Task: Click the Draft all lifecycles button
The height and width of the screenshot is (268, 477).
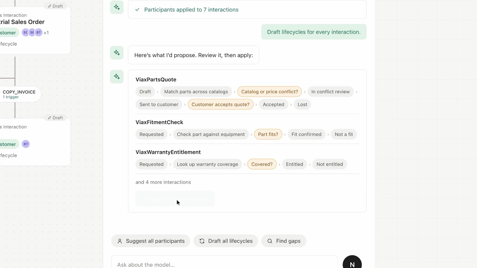Action: tap(226, 241)
